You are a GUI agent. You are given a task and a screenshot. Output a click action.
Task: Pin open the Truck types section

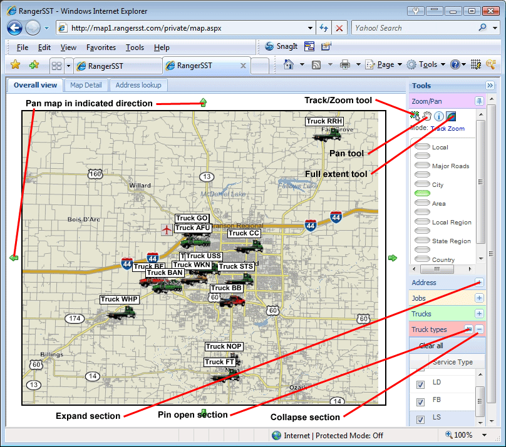coord(468,329)
